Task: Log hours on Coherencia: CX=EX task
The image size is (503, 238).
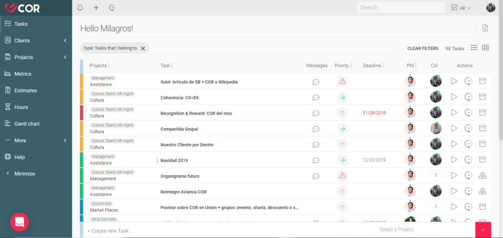Action: [x=468, y=97]
